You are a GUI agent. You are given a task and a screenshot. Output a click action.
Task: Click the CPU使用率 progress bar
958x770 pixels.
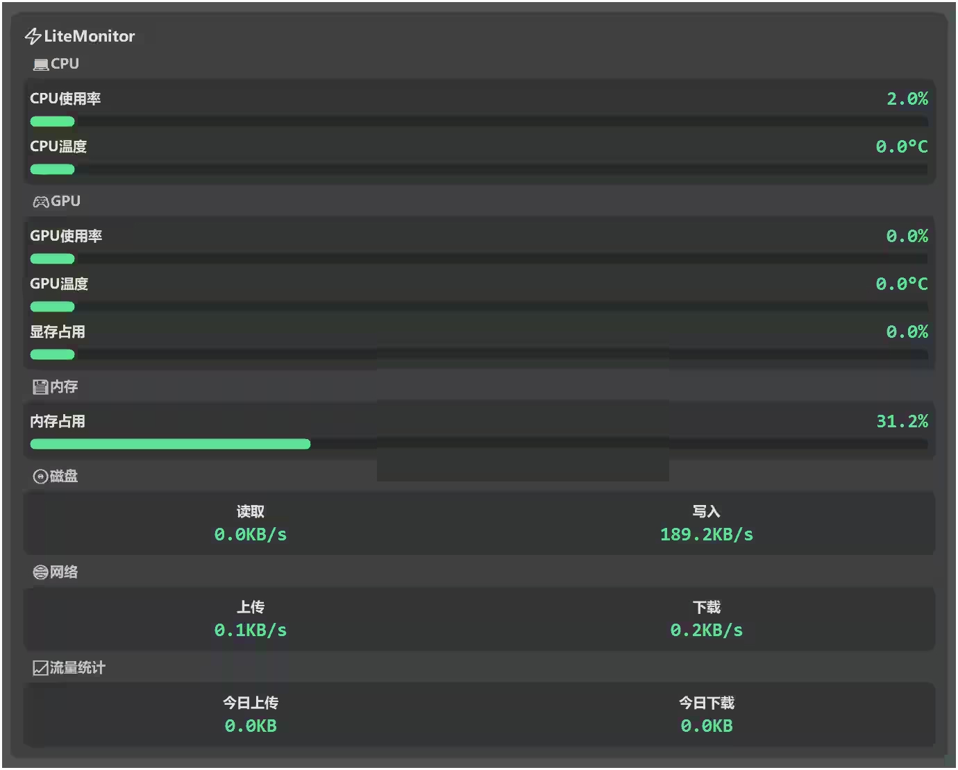479,121
